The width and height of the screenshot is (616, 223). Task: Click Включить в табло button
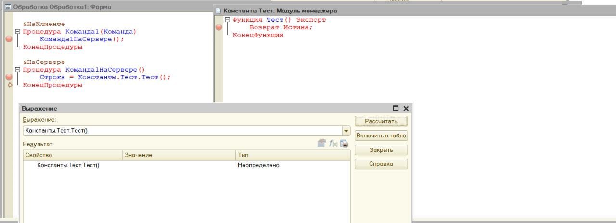(381, 136)
